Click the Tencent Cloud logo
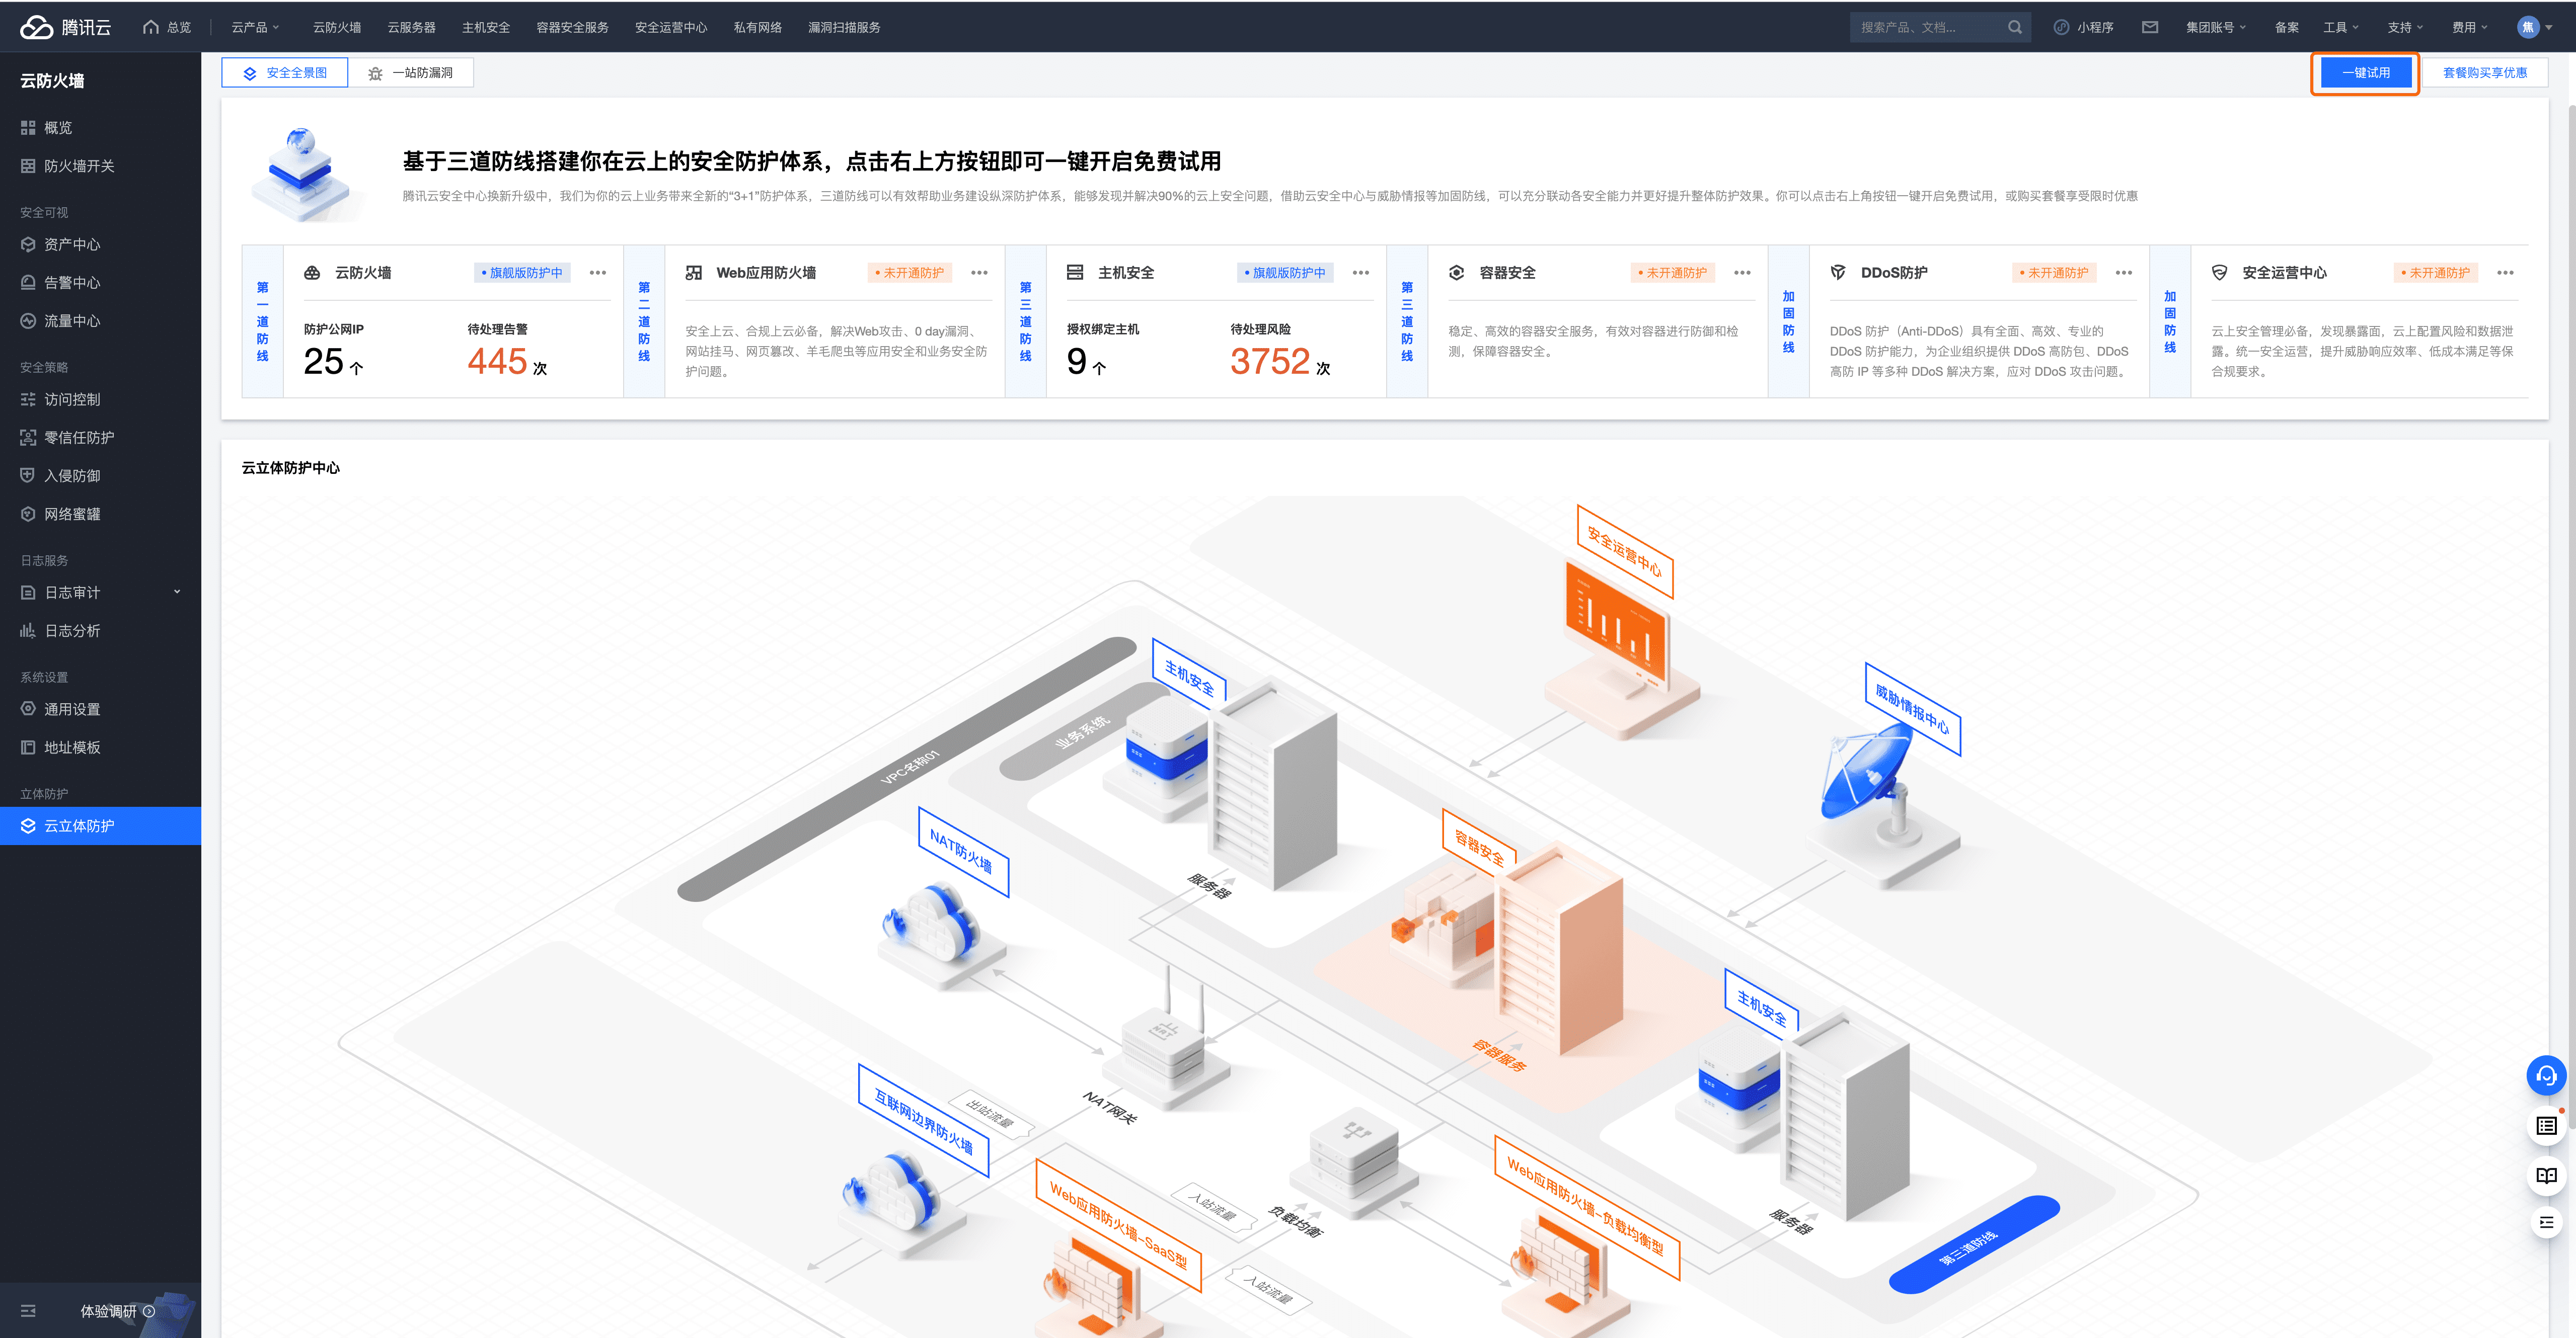 point(66,27)
